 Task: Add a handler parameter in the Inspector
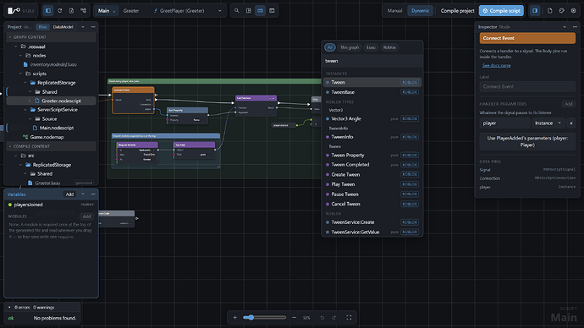click(569, 104)
